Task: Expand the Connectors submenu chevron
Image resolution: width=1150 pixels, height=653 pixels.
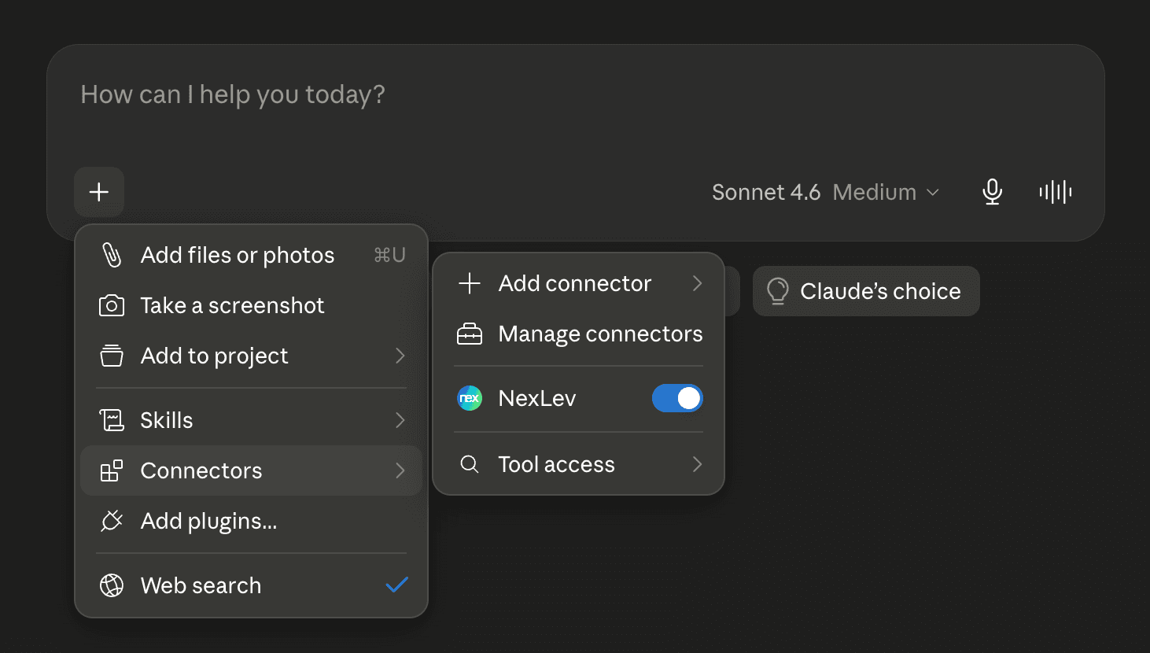Action: point(400,470)
